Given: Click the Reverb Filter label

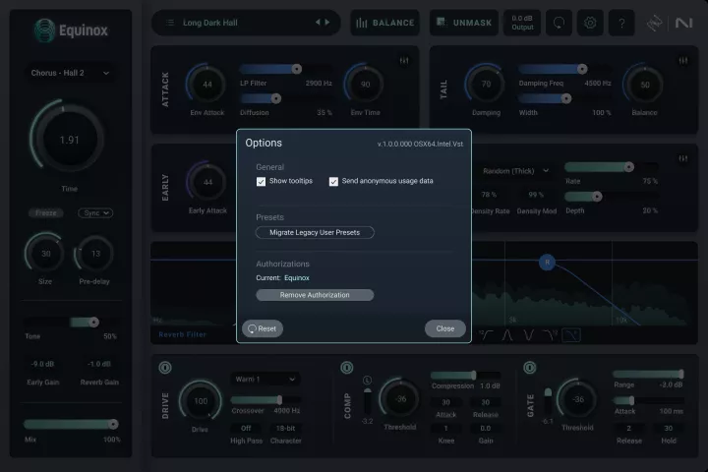Looking at the screenshot, I should [183, 334].
